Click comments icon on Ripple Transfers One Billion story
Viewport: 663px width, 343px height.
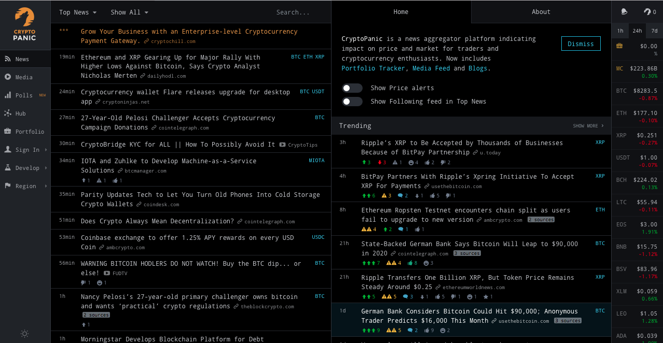click(x=408, y=297)
